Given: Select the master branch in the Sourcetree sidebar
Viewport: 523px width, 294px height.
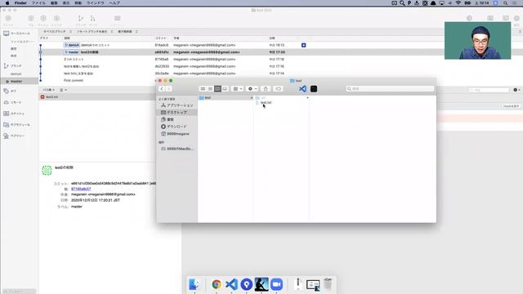Looking at the screenshot, I should [20, 82].
